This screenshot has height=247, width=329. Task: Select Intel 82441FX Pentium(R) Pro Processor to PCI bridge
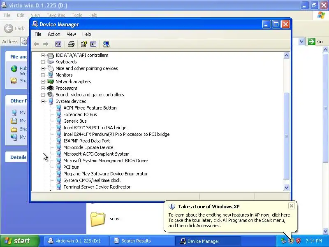(116, 134)
